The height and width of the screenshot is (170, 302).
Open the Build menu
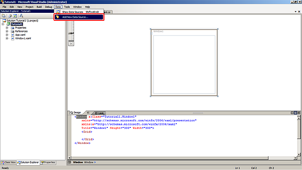click(39, 7)
